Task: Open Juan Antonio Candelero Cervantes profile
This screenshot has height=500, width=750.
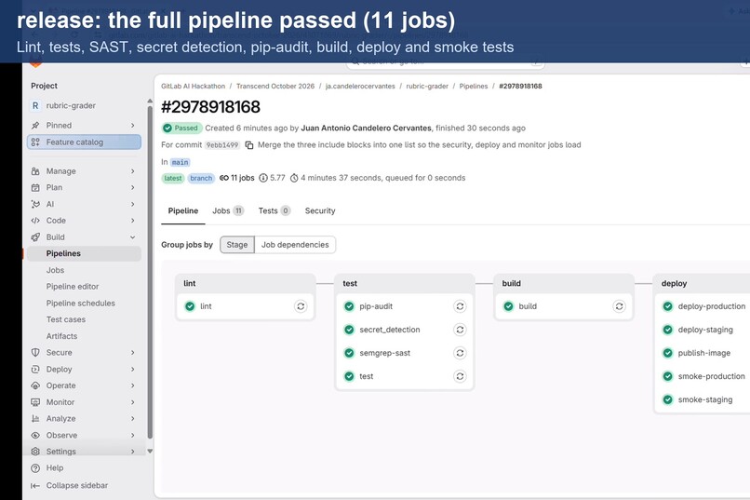Action: point(366,128)
